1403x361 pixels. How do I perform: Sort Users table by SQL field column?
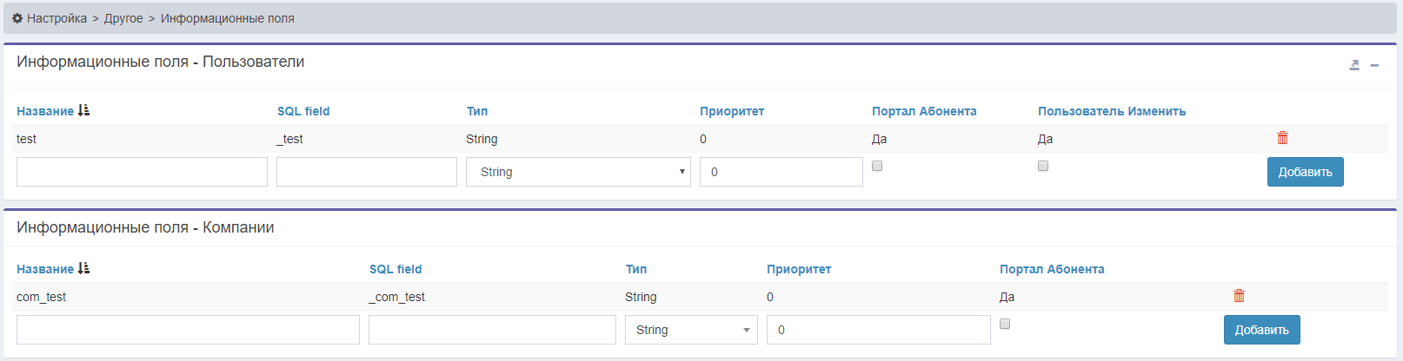[303, 111]
